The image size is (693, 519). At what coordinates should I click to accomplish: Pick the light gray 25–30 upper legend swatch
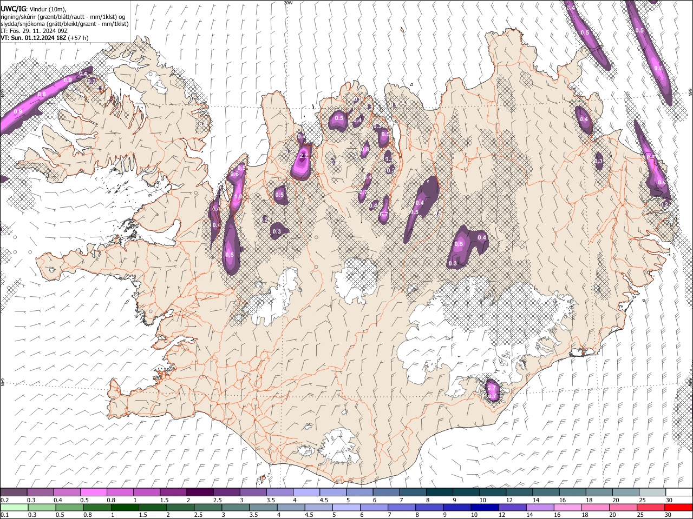(652, 493)
